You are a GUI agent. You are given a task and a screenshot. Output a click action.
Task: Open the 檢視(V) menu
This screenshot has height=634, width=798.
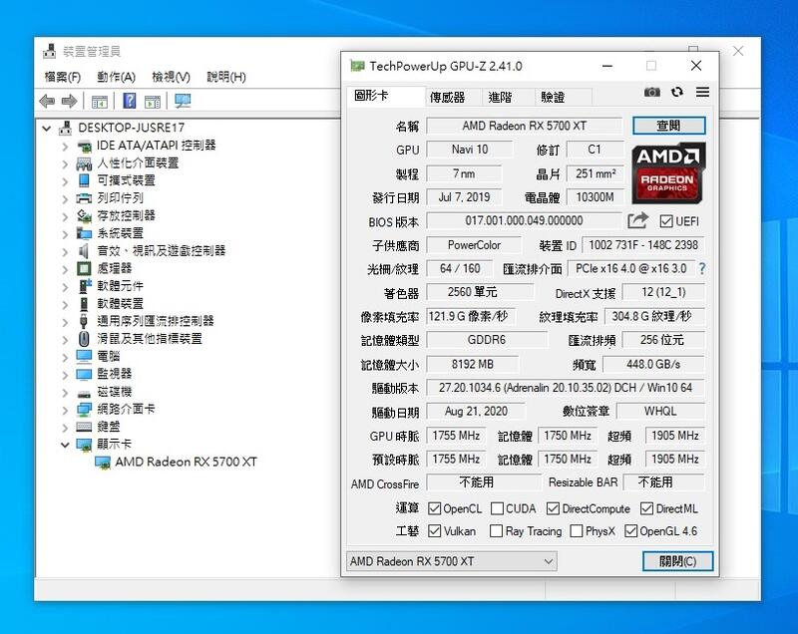171,77
